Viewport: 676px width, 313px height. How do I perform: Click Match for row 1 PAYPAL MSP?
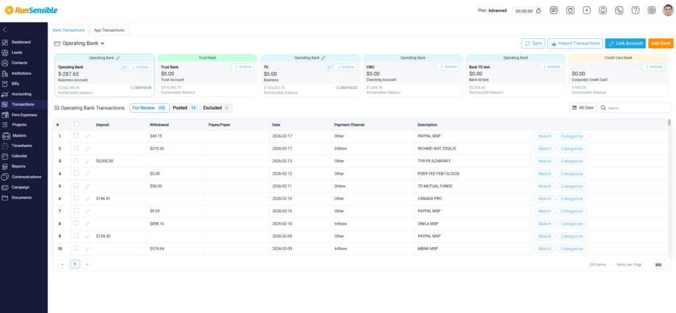(545, 136)
